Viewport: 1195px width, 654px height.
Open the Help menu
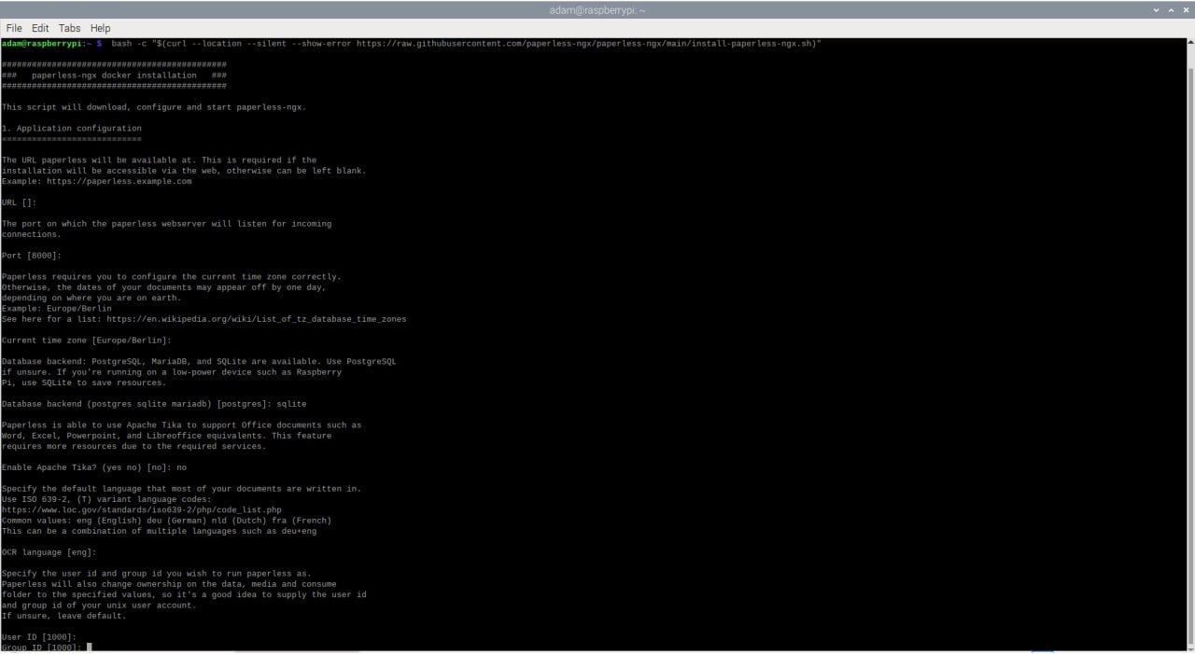[100, 28]
